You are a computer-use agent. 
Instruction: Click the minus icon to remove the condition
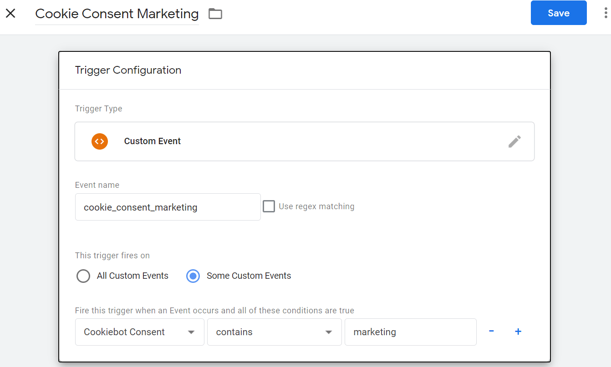[x=491, y=332]
